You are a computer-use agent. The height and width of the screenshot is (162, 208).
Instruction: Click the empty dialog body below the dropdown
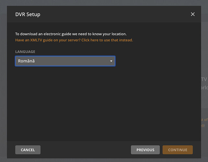pyautogui.click(x=104, y=104)
